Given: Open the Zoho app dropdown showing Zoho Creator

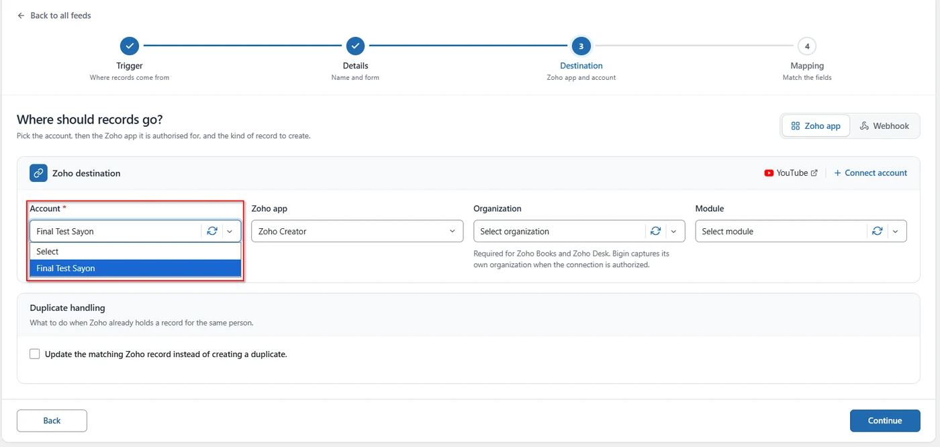Looking at the screenshot, I should pos(357,231).
